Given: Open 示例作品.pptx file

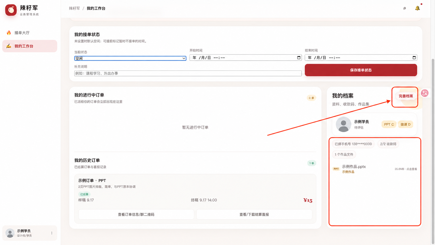Looking at the screenshot, I should (x=354, y=167).
